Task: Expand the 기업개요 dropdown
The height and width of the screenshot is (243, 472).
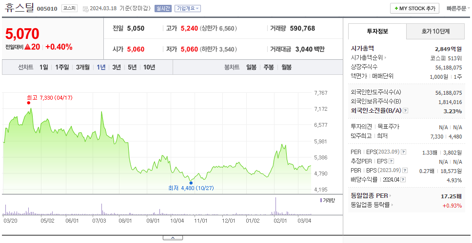Action: (188, 8)
